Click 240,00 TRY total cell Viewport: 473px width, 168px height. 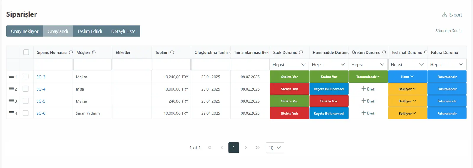171,101
